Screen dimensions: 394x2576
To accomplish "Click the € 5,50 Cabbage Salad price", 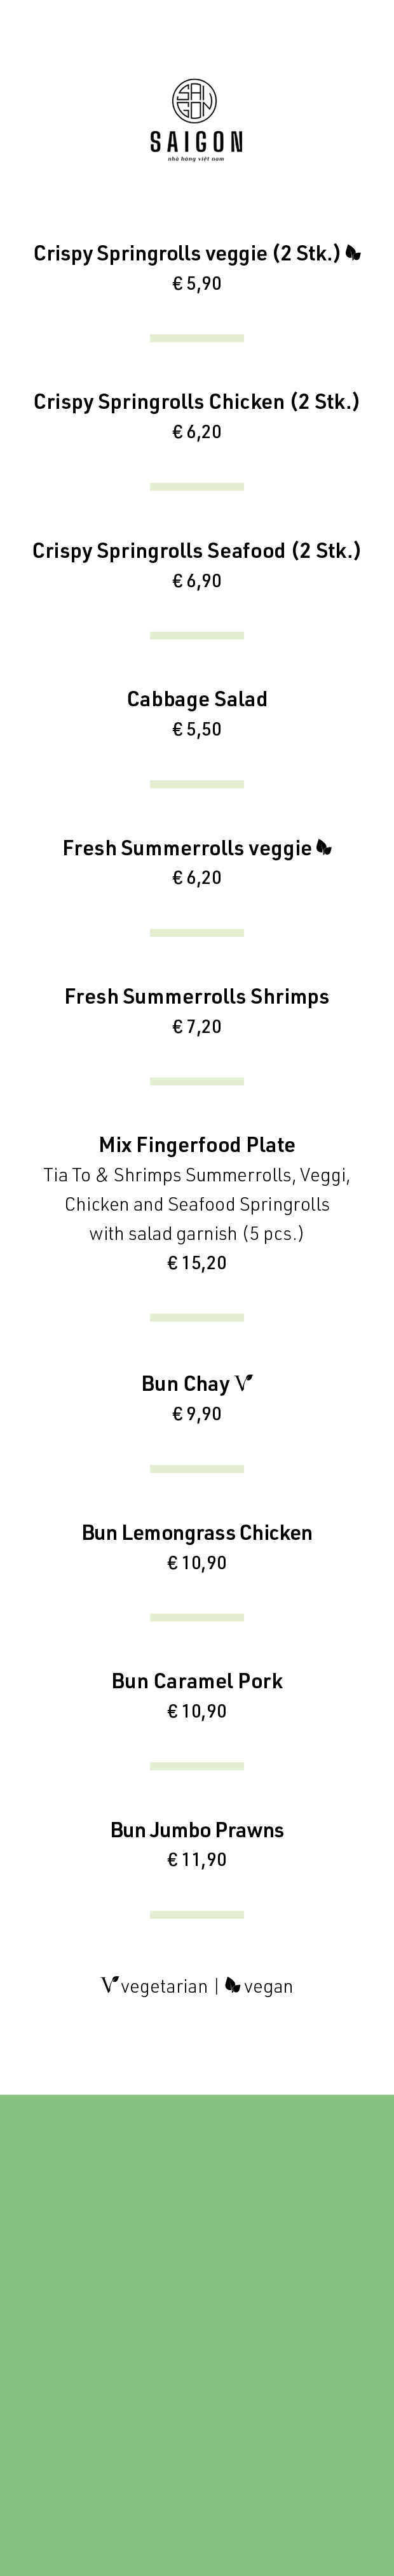I will pos(196,729).
